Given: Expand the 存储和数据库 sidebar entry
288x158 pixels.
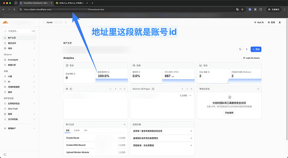Looking at the screenshot, I should (x=20, y=87).
